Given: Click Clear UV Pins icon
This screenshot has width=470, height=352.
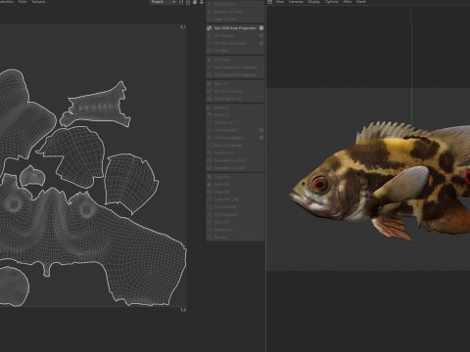Looking at the screenshot, I should [x=210, y=20].
